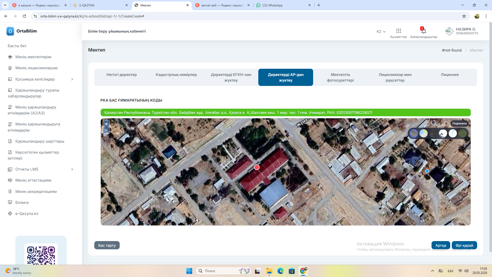Open the KZ language dropdown
The height and width of the screenshot is (277, 492).
click(381, 32)
